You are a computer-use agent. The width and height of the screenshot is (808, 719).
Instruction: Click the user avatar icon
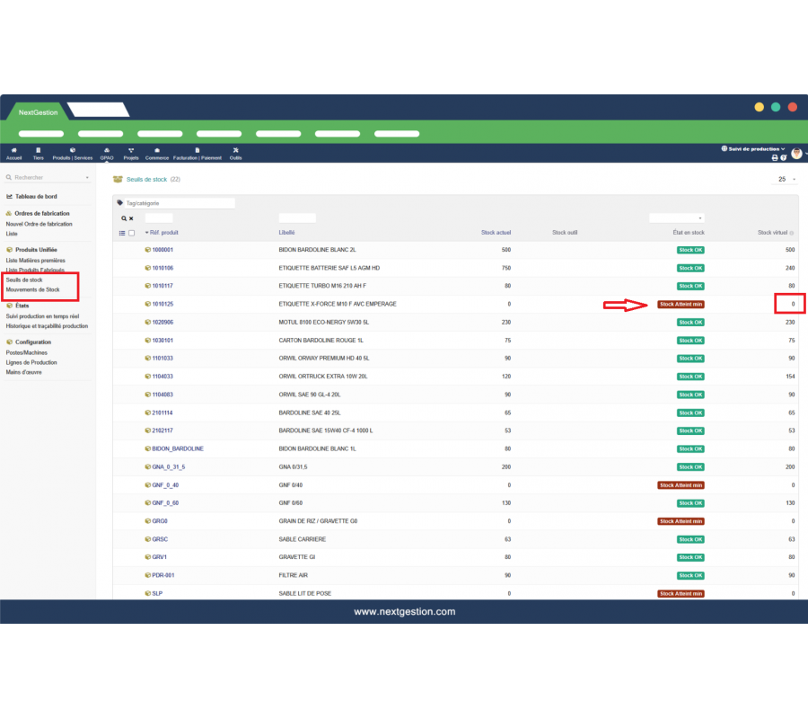795,154
